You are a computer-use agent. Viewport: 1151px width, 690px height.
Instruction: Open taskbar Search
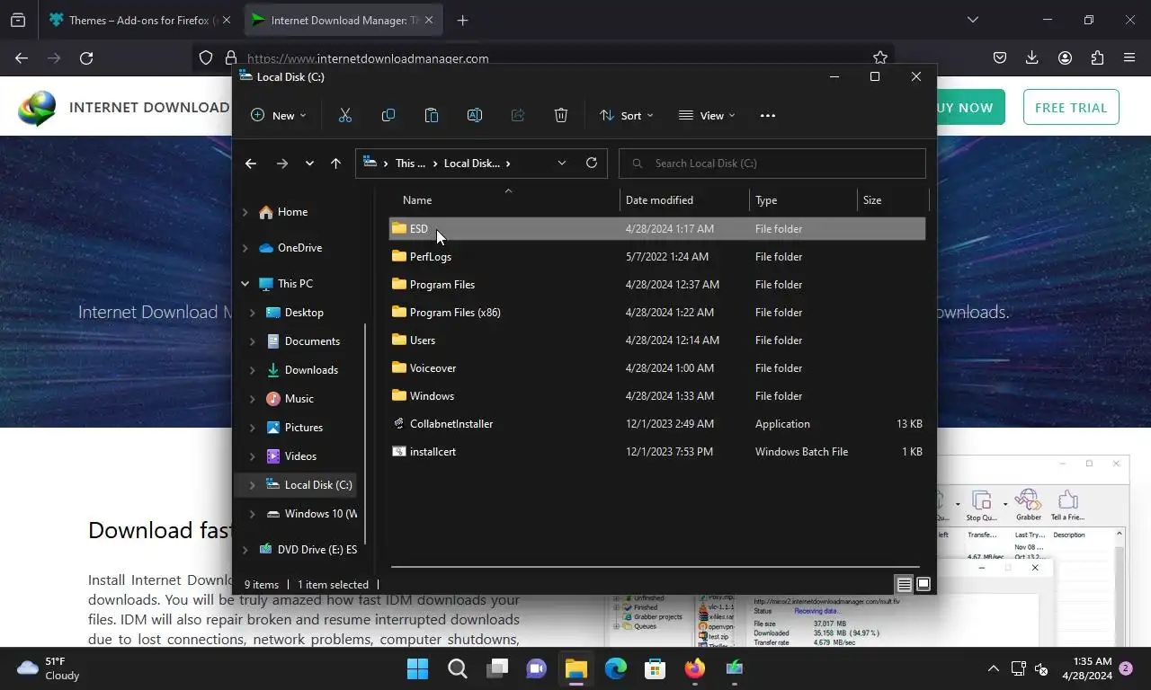[x=458, y=668]
